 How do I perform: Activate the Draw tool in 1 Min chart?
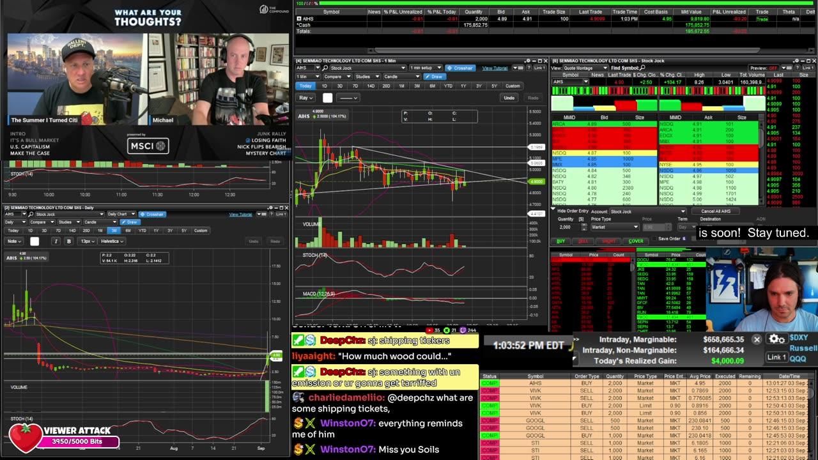pos(434,76)
